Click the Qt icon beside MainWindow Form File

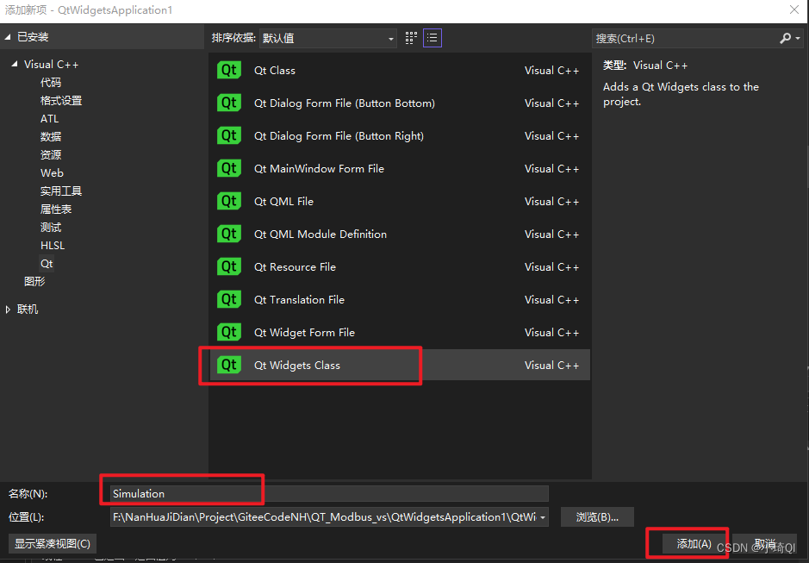point(229,168)
